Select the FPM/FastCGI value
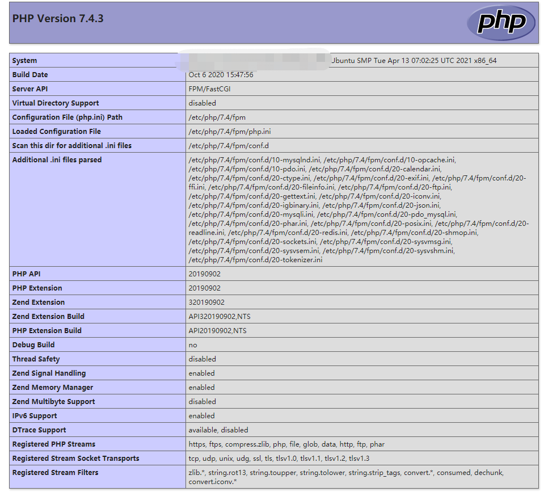The image size is (544, 496). coord(209,89)
